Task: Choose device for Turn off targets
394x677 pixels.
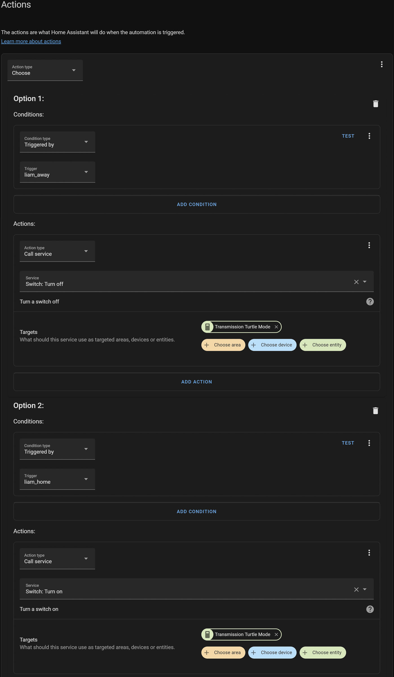Action: [272, 345]
